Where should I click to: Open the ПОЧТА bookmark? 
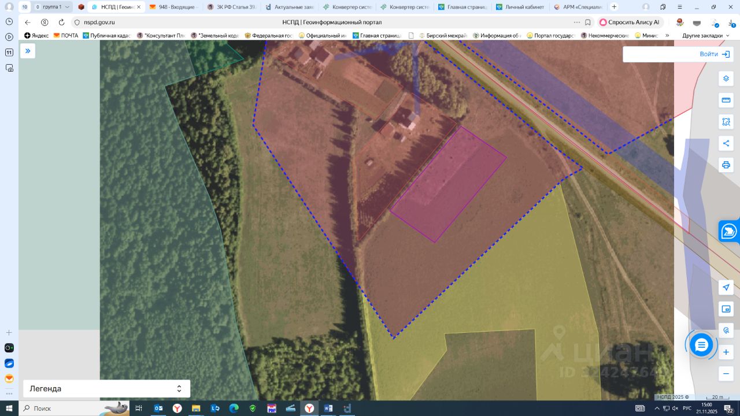tap(66, 35)
